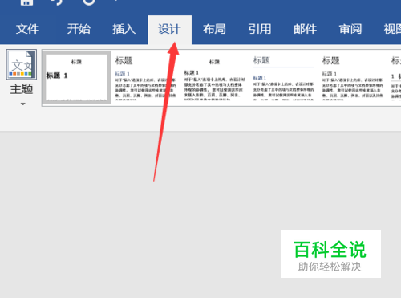Open the 引用 (References) tab
Screen dimensions: 401x298
(260, 29)
